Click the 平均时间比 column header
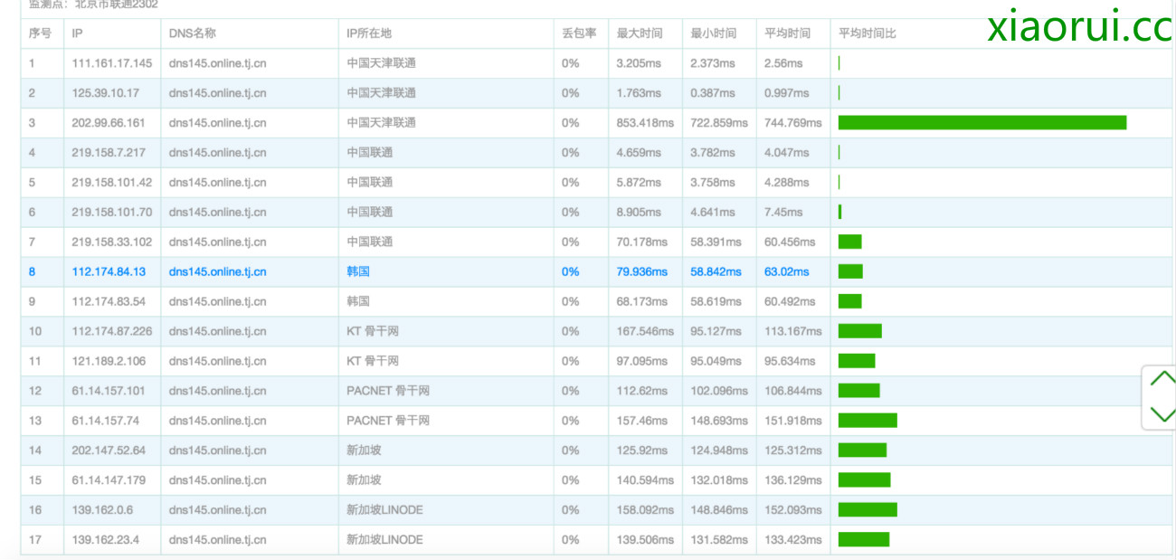The width and height of the screenshot is (1176, 560). (x=867, y=33)
